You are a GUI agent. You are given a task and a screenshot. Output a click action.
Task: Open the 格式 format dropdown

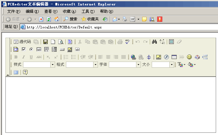(x=82, y=65)
